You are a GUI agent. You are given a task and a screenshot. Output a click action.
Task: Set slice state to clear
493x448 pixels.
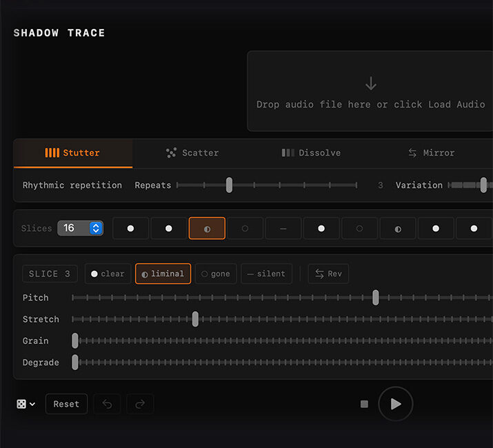(108, 274)
